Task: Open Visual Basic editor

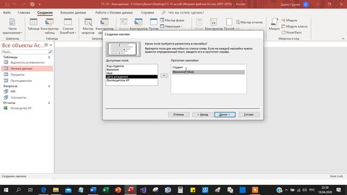Action: click(292, 32)
